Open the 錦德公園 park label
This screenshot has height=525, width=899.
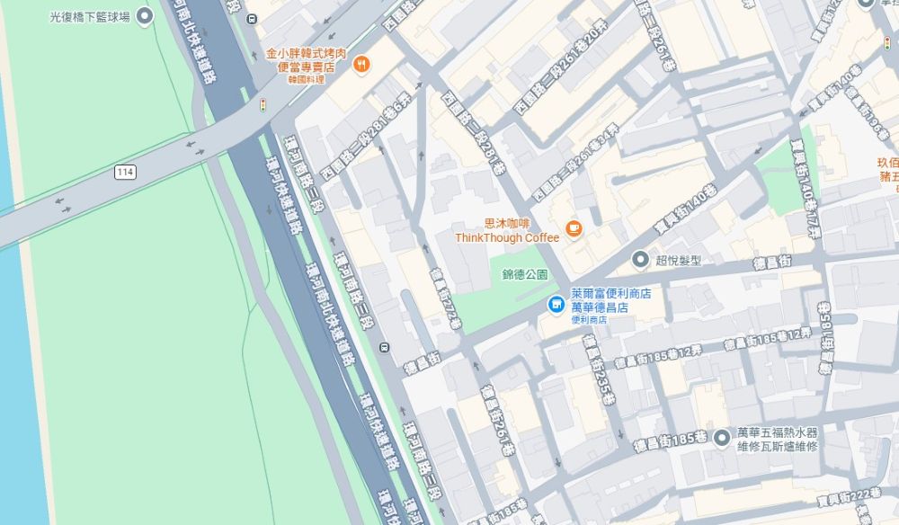[x=525, y=274]
